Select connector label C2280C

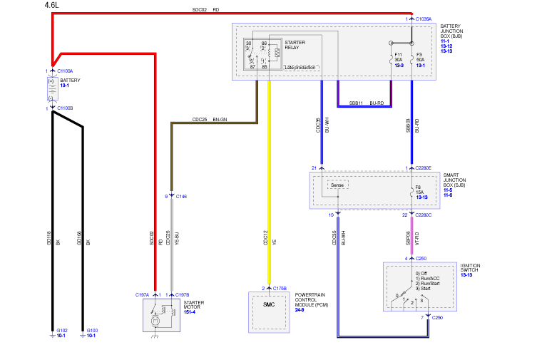click(x=424, y=215)
